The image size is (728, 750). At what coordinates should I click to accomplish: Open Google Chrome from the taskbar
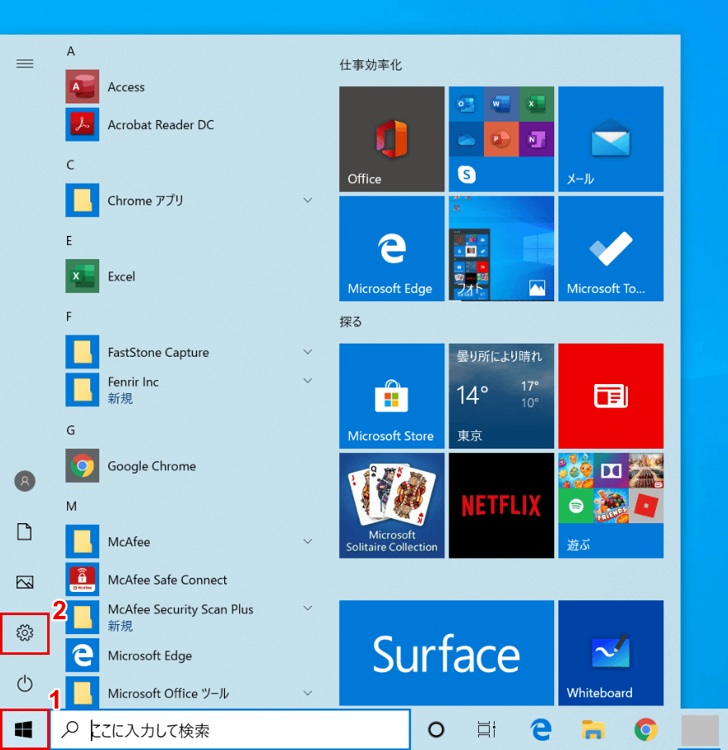[x=646, y=729]
